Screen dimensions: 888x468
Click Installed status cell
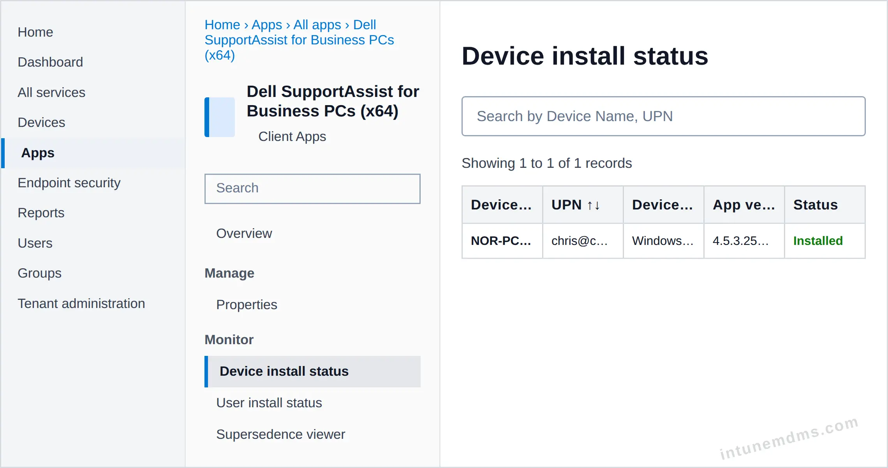coord(825,241)
